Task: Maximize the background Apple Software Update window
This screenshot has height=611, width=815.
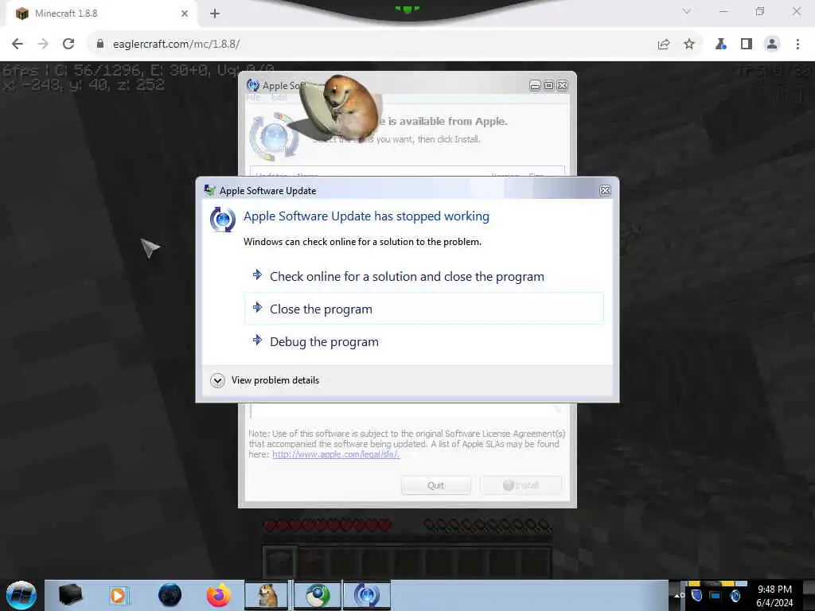Action: pos(548,85)
